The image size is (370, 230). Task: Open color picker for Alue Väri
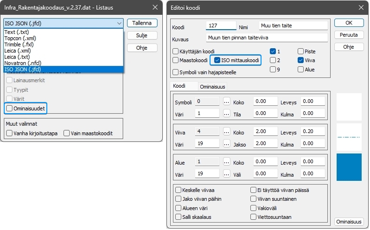pyautogui.click(x=227, y=174)
